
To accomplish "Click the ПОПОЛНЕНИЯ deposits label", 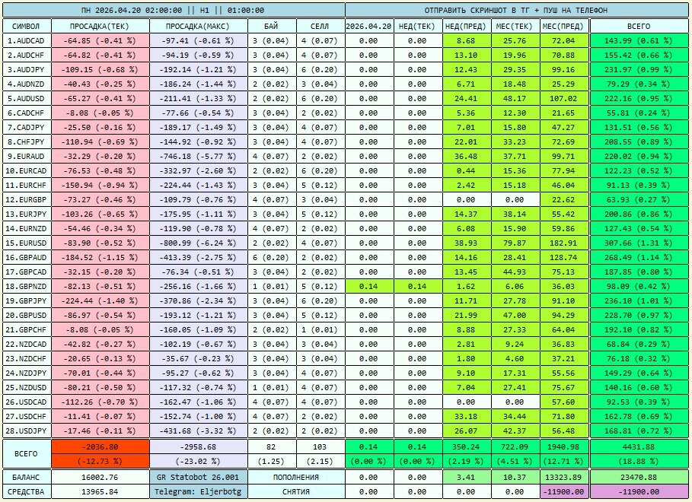I will pos(296,478).
